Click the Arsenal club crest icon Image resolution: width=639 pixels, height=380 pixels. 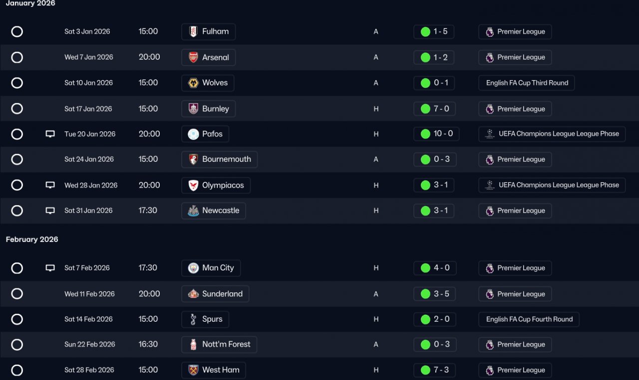click(193, 57)
